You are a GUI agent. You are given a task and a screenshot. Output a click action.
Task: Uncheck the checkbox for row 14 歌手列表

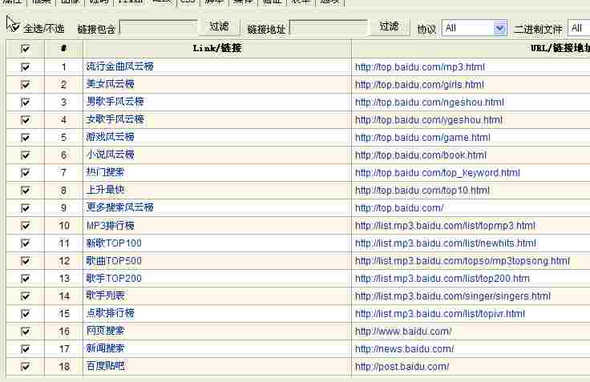pos(25,296)
